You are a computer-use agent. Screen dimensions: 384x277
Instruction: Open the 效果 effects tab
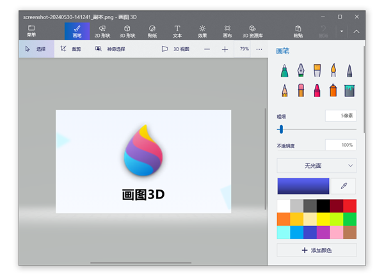pos(202,31)
